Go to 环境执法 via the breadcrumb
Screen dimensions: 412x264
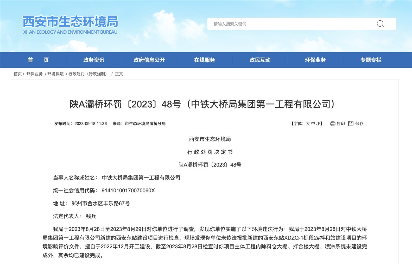pos(55,74)
